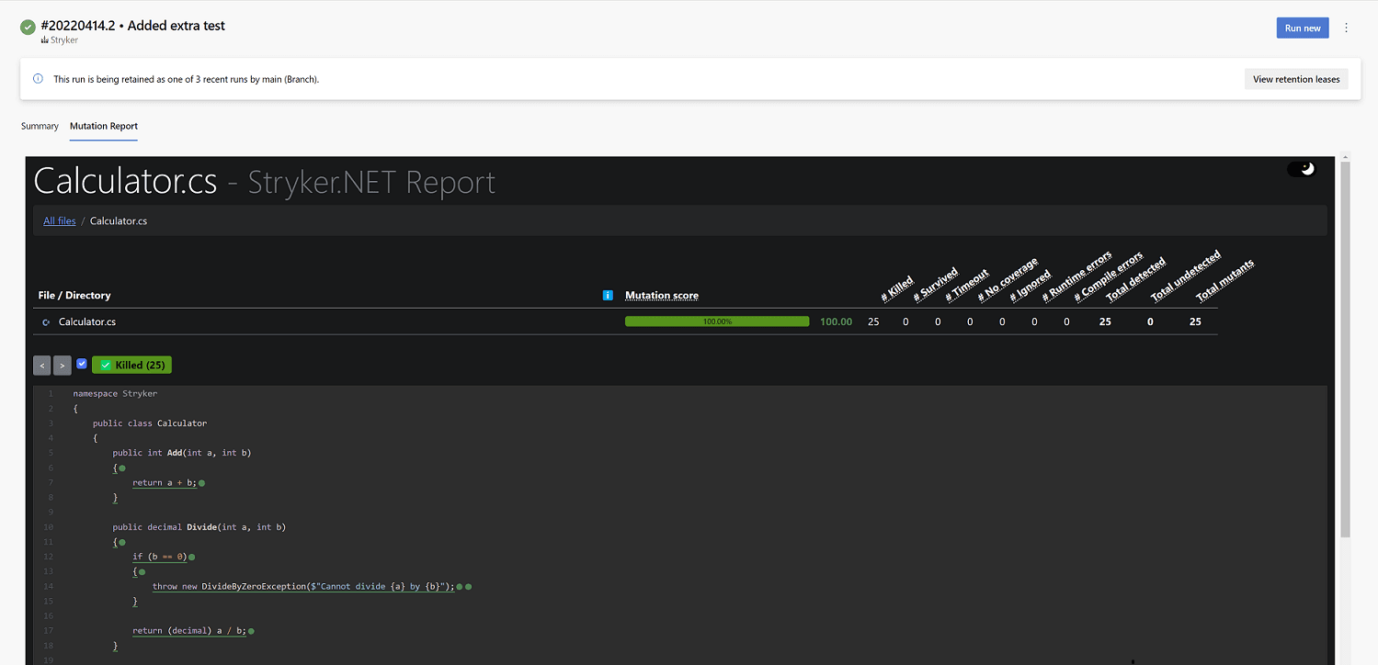1378x665 pixels.
Task: Click the '#20220414.2 • Added extra test' run title
Action: pyautogui.click(x=133, y=26)
